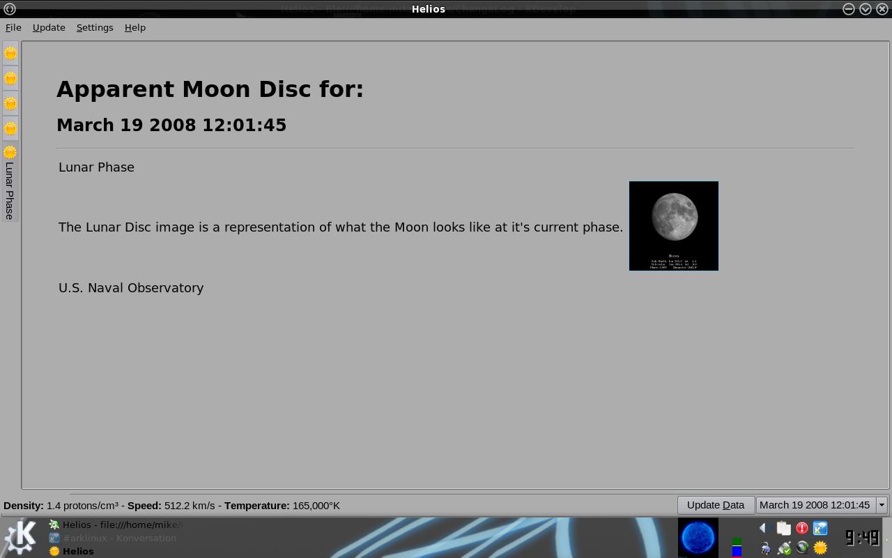Image resolution: width=892 pixels, height=558 pixels.
Task: Click the Helios sun tray icon
Action: (820, 548)
